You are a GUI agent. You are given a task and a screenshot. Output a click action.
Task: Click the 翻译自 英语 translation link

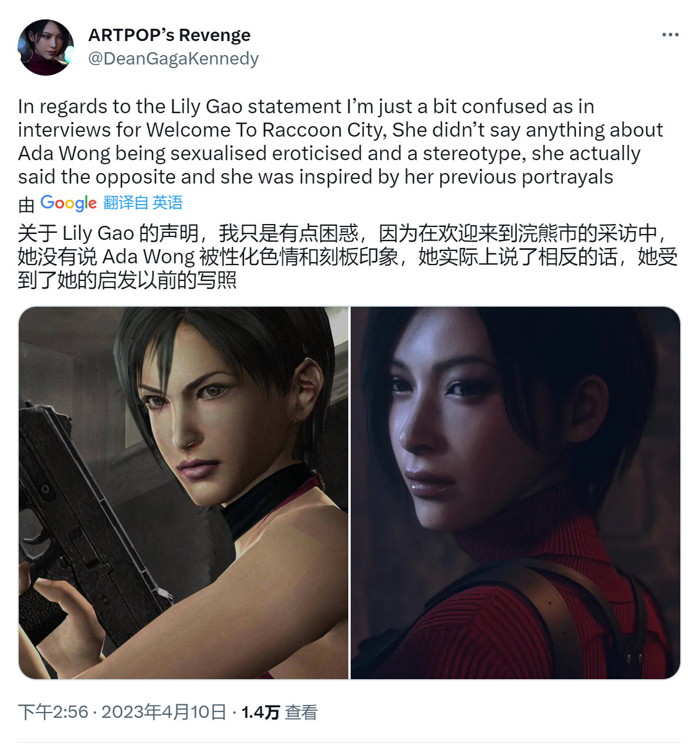143,203
